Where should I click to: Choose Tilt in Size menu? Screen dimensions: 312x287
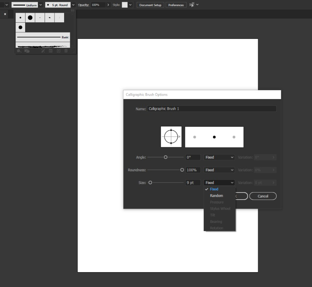[x=220, y=215]
